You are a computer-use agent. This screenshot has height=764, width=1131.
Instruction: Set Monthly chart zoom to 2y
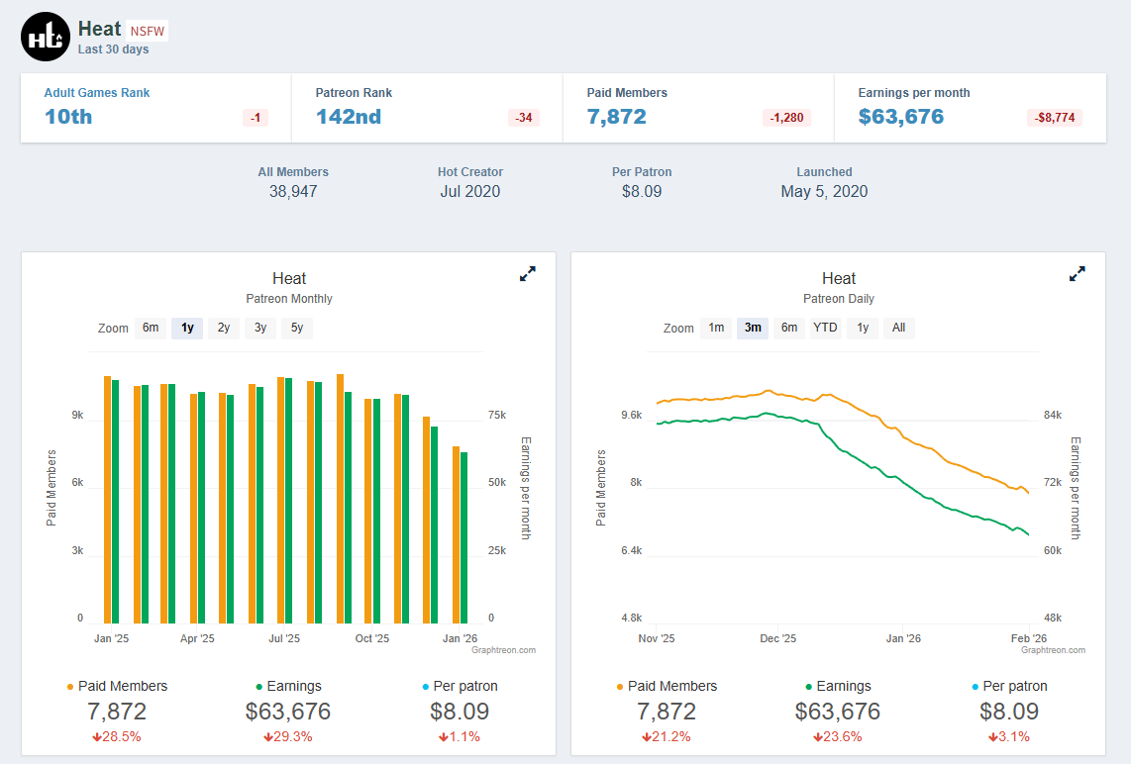point(224,328)
